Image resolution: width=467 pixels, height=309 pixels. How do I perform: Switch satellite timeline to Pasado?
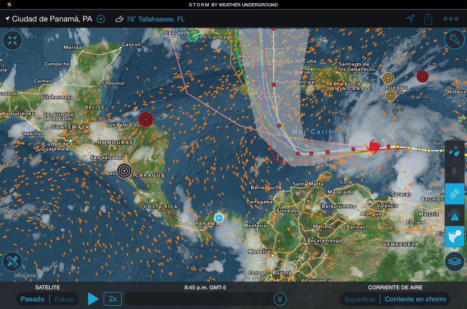(x=32, y=299)
